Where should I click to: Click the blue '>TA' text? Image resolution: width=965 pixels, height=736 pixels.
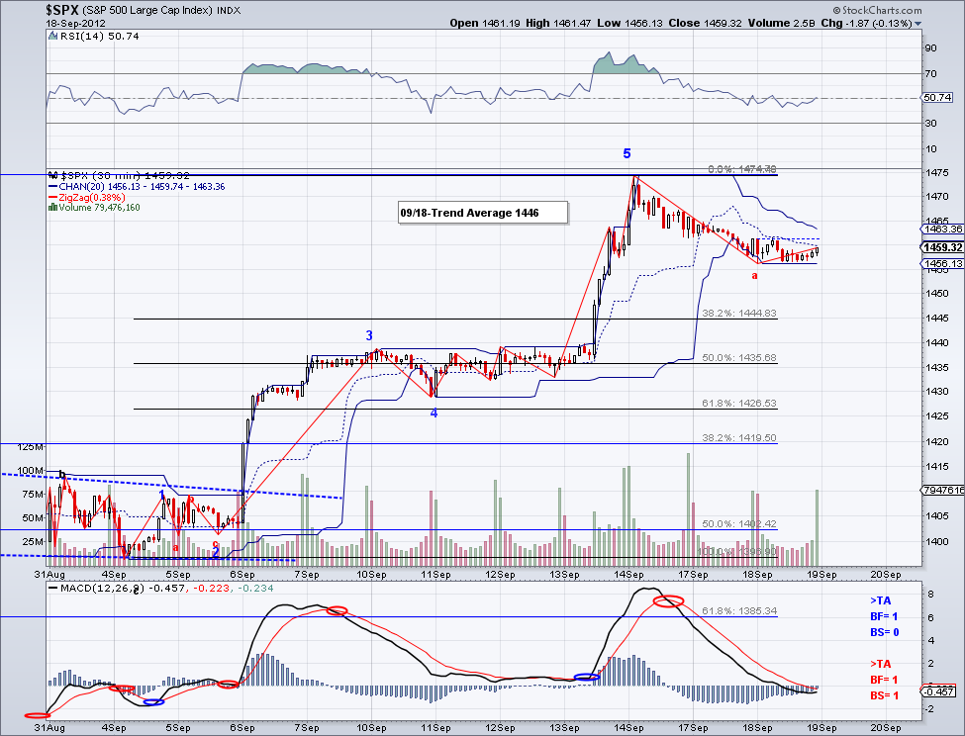(x=880, y=600)
